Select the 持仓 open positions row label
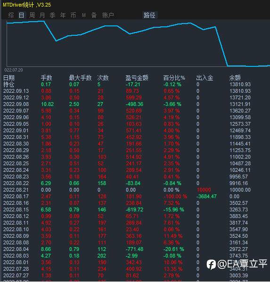 [x=8, y=85]
